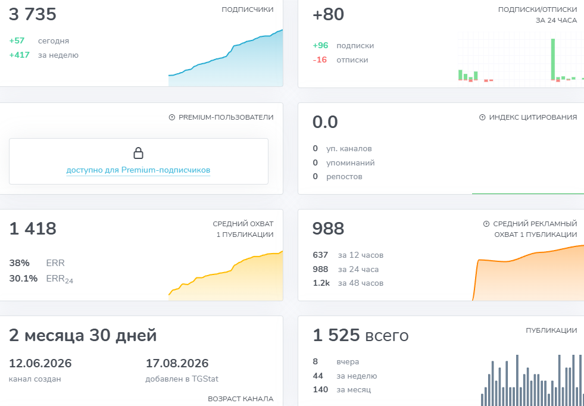Click the "44" за неделю publications value
This screenshot has height=406, width=584.
point(318,376)
